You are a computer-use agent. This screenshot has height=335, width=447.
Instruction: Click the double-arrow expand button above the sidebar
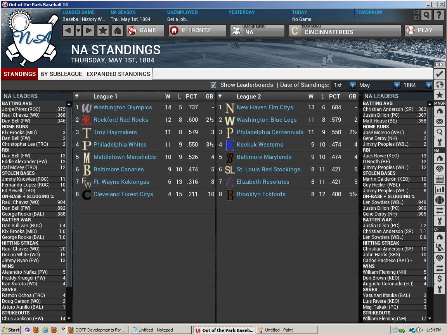439,65
